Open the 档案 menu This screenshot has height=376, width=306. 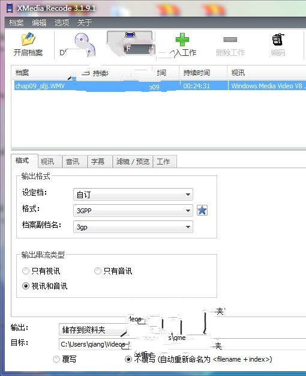(16, 23)
